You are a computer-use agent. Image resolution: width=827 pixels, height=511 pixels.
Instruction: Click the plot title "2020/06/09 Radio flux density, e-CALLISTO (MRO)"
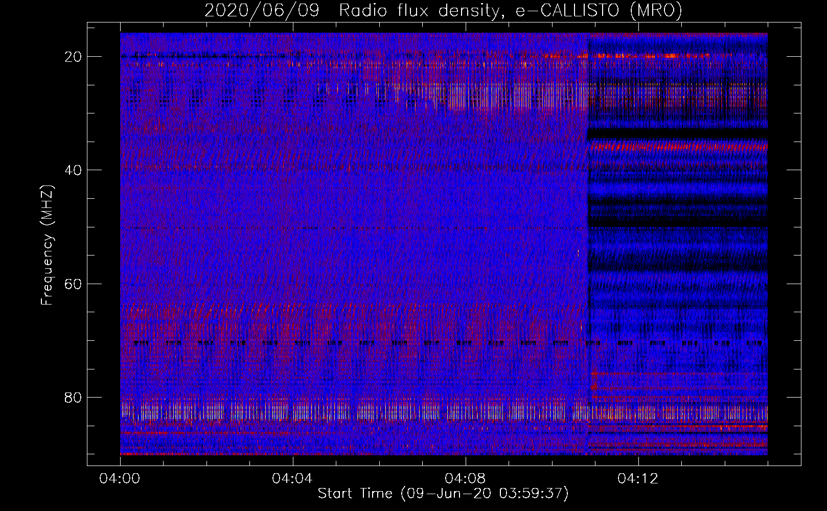pyautogui.click(x=443, y=10)
